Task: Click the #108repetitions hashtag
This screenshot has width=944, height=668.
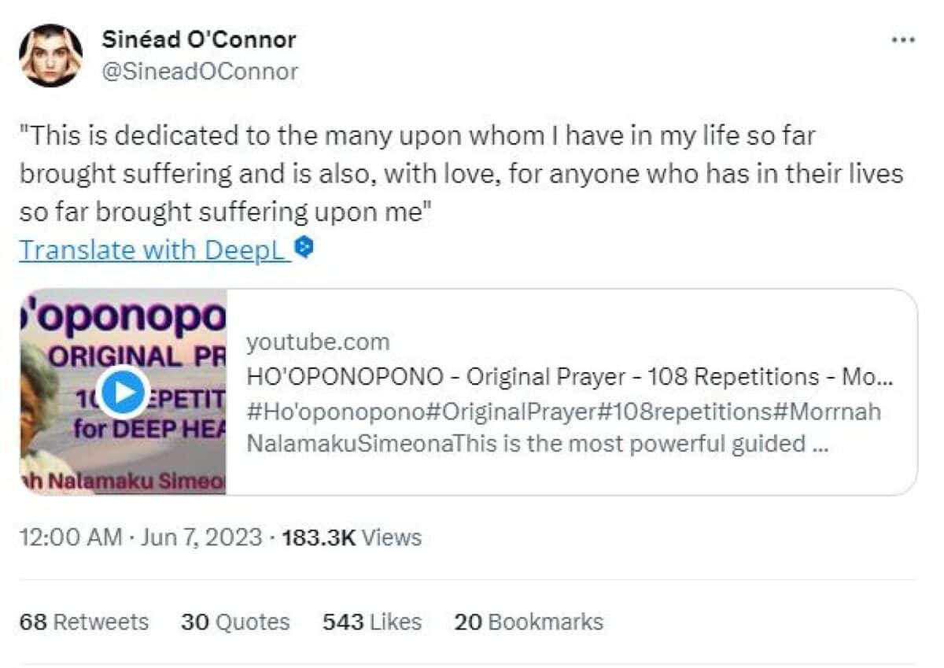Action: click(x=684, y=411)
